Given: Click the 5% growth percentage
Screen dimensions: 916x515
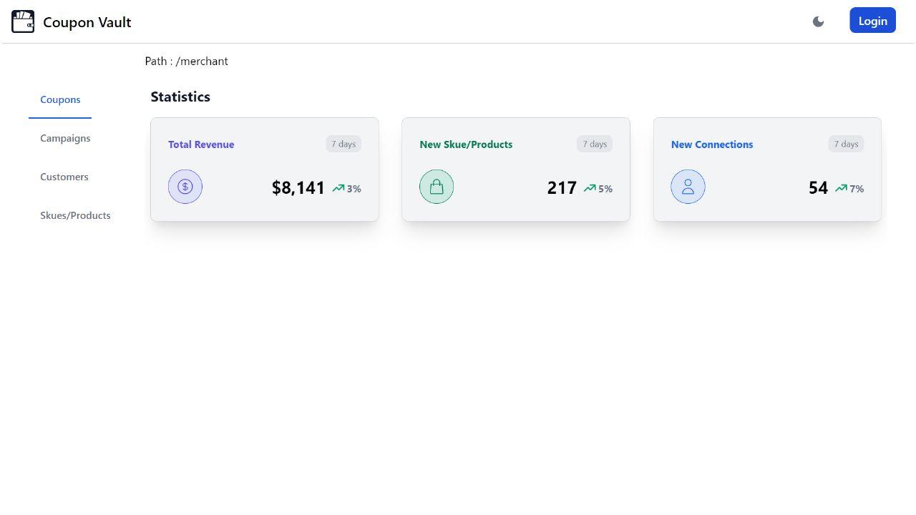Looking at the screenshot, I should (605, 189).
